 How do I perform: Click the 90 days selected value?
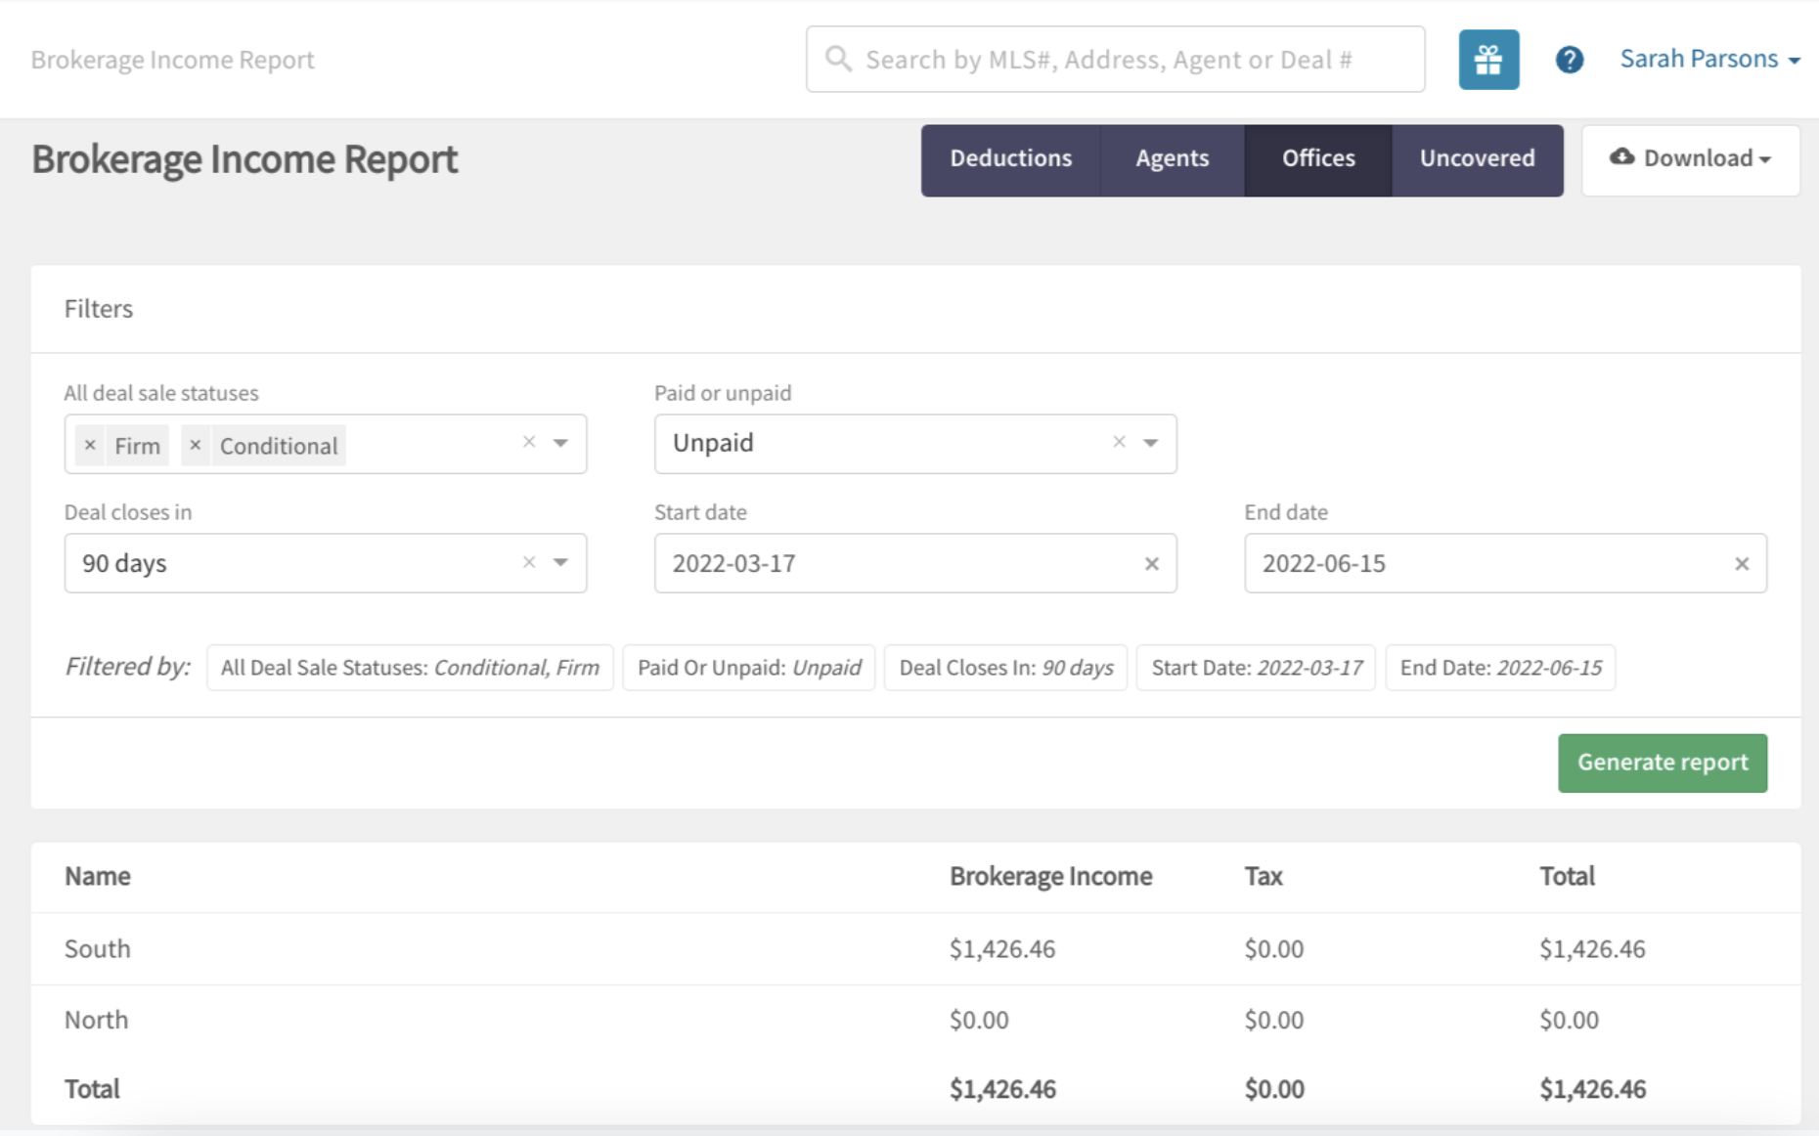pos(124,563)
